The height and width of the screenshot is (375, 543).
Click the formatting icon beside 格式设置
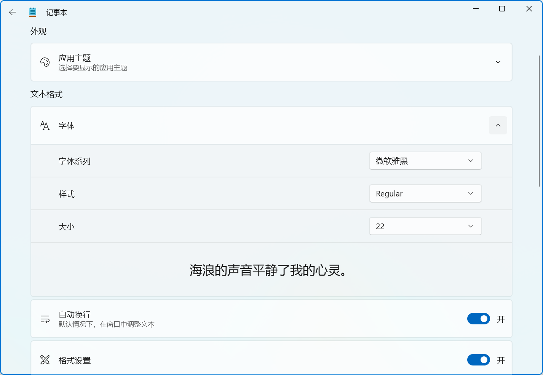[x=45, y=359]
